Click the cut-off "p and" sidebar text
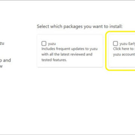The image size is (135, 135). 5,60
